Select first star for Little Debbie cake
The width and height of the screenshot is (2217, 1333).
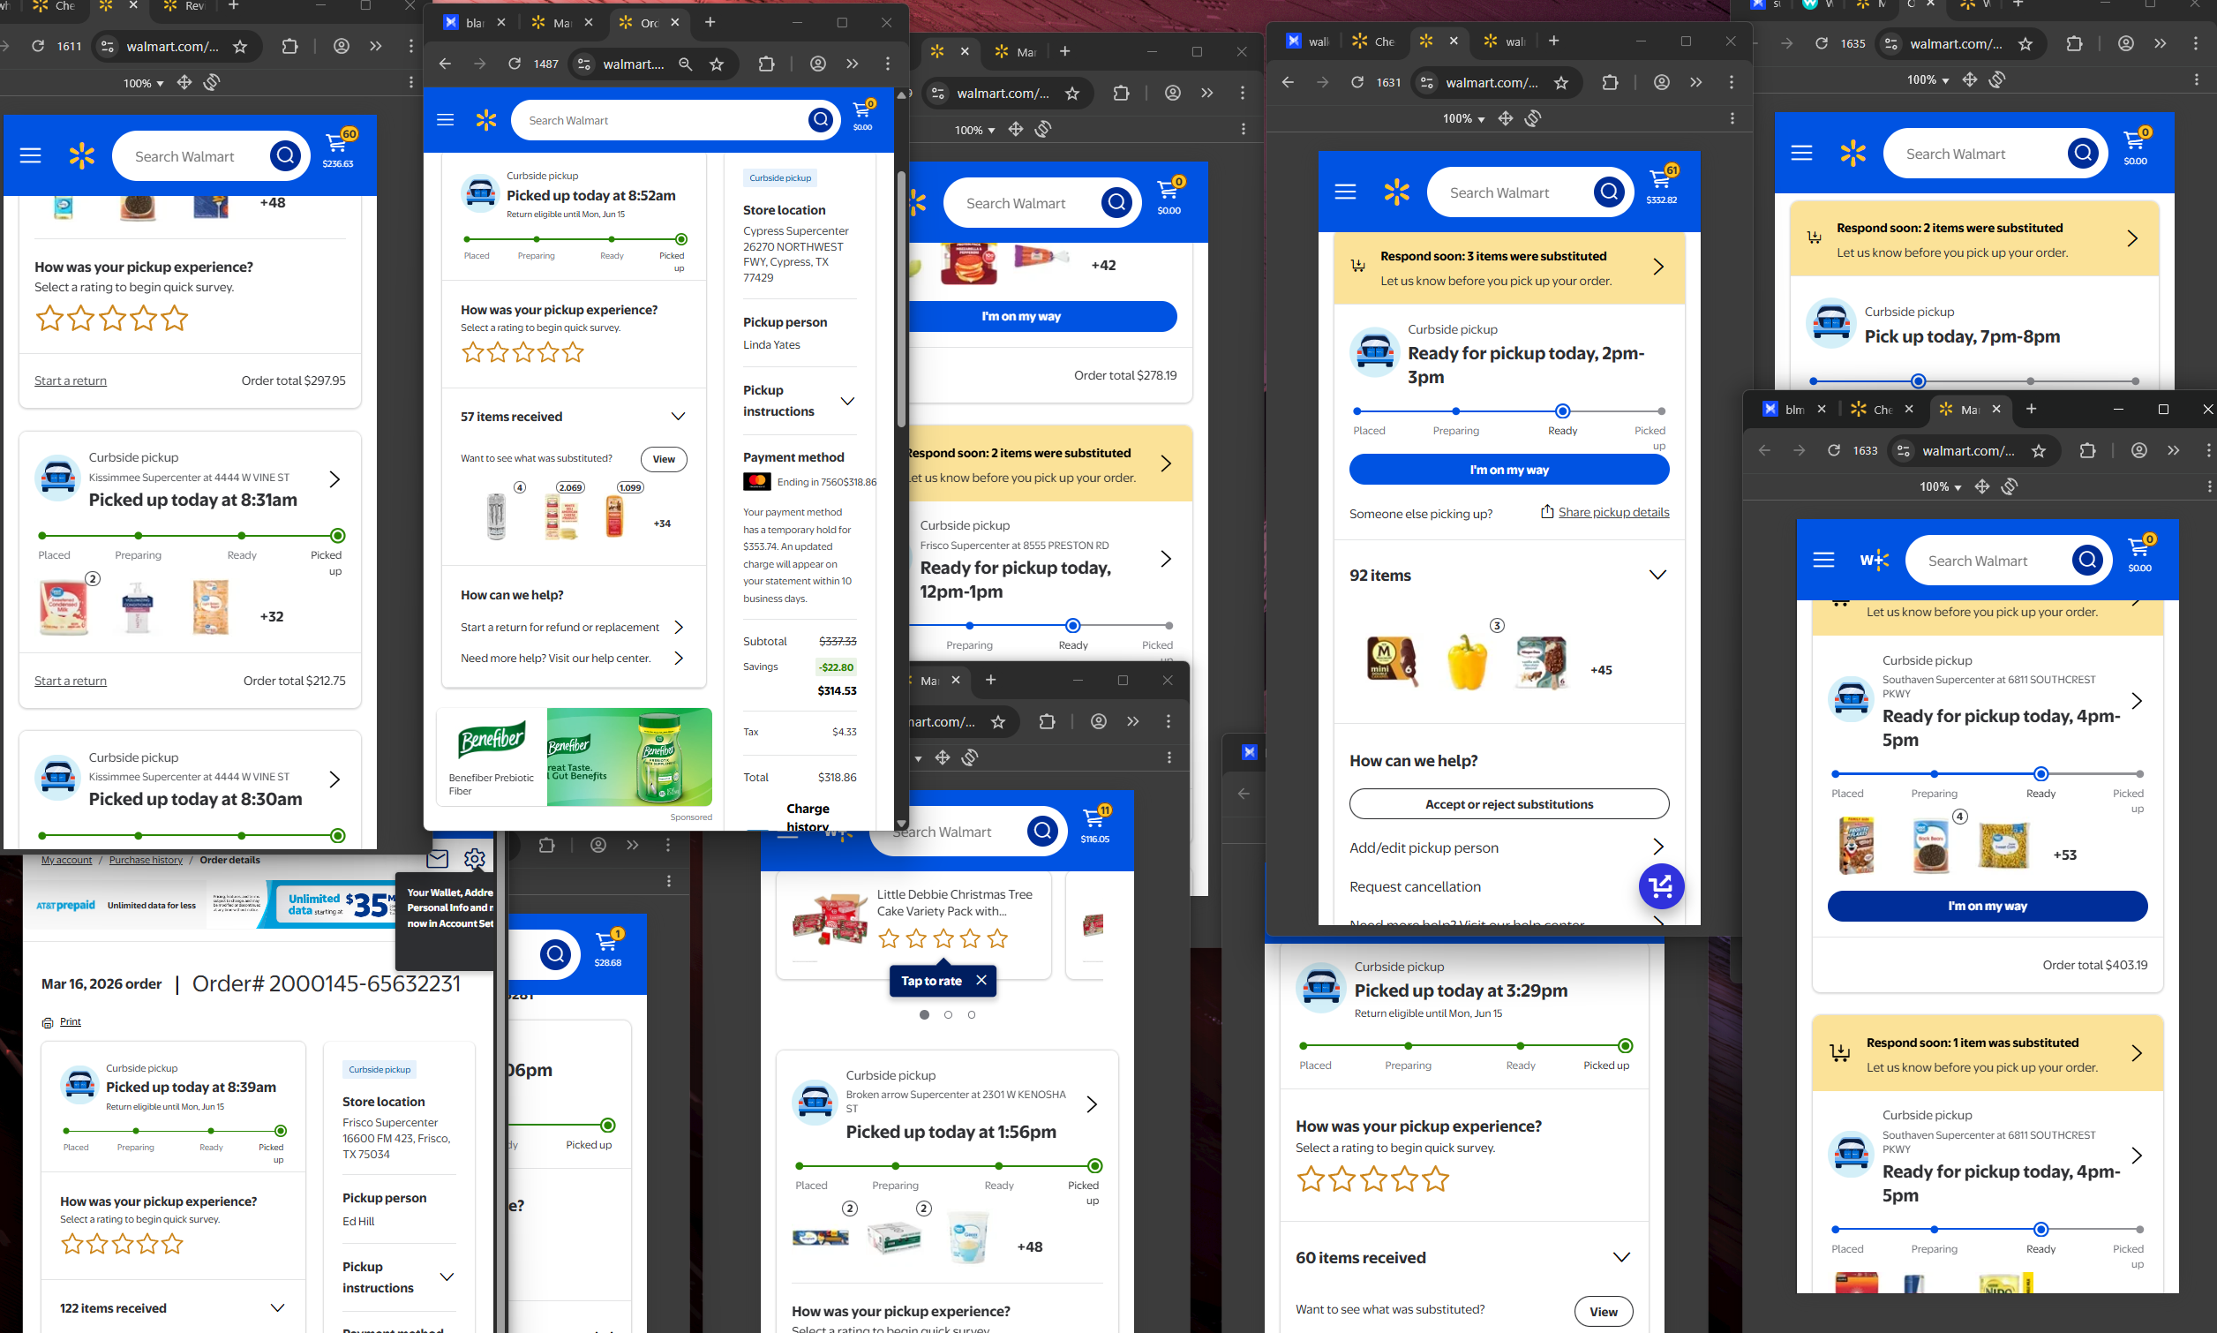click(x=889, y=938)
